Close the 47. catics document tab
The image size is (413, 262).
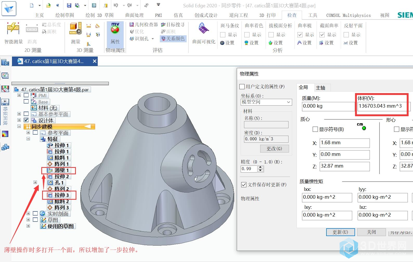pyautogui.click(x=95, y=61)
